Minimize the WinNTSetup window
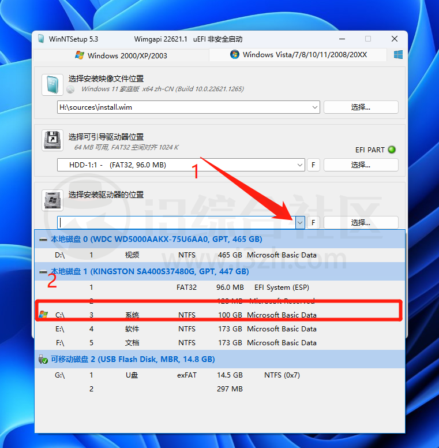This screenshot has height=448, width=439. [x=342, y=39]
